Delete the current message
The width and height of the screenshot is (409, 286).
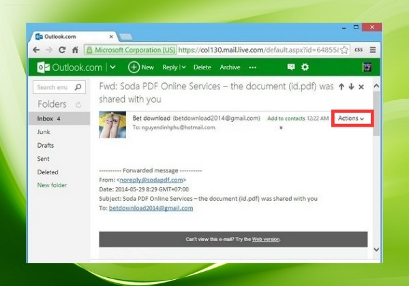202,67
